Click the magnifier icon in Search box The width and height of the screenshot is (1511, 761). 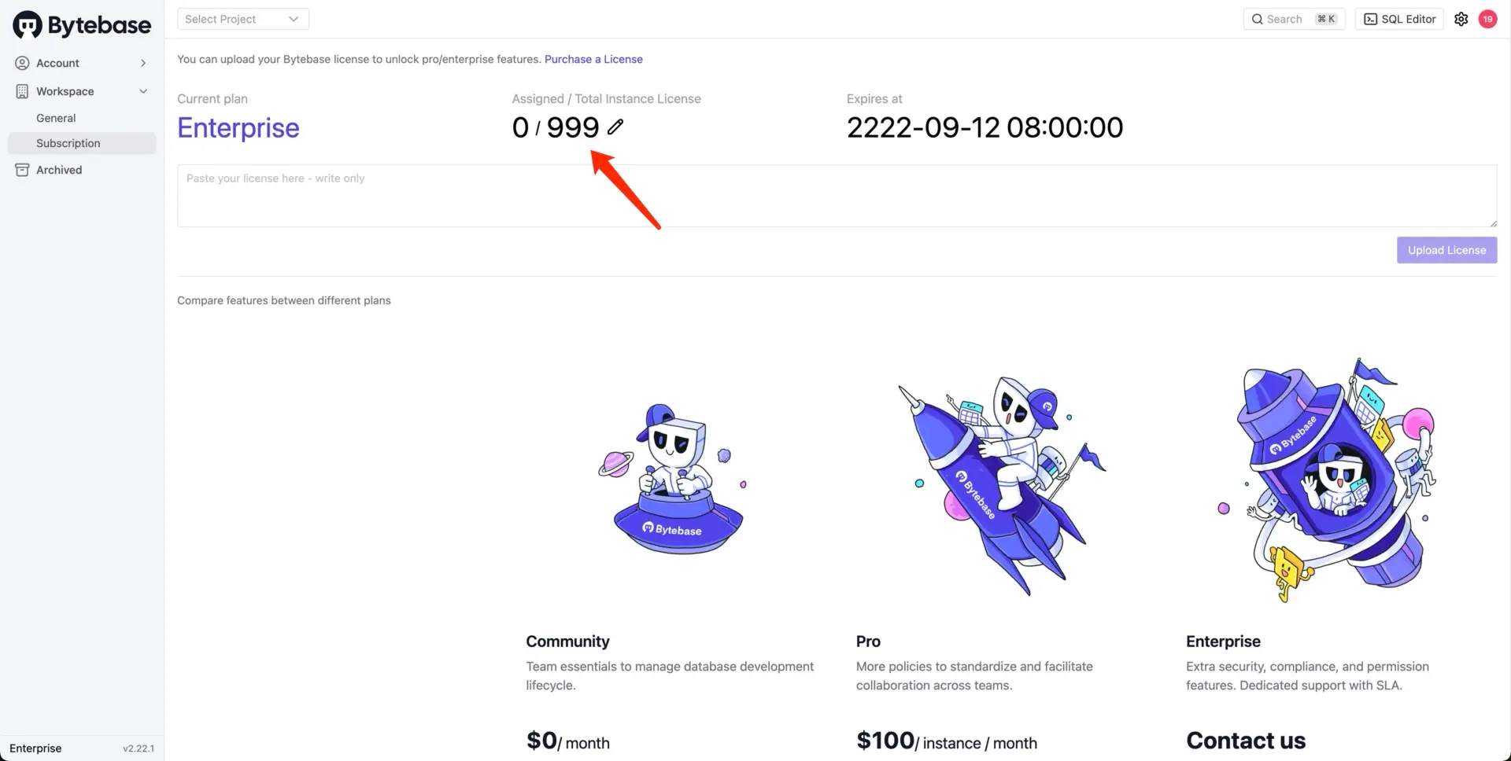pyautogui.click(x=1258, y=19)
